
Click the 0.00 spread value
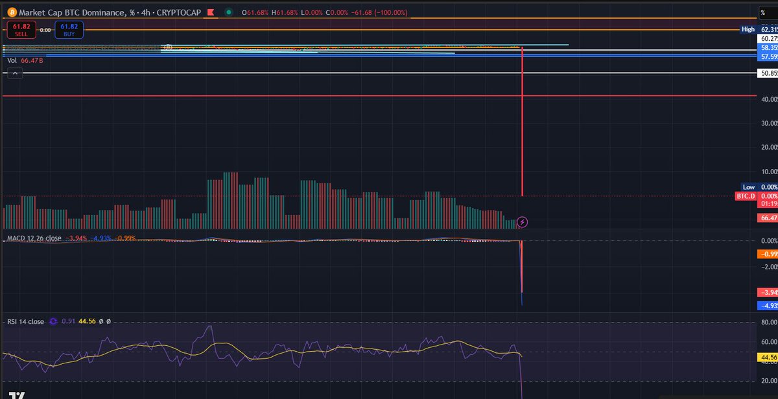[x=45, y=30]
